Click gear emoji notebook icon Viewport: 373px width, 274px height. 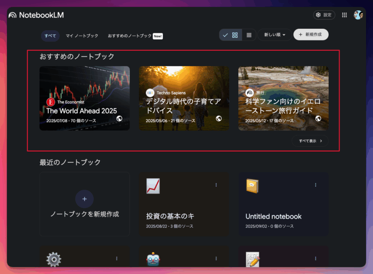[x=54, y=260]
